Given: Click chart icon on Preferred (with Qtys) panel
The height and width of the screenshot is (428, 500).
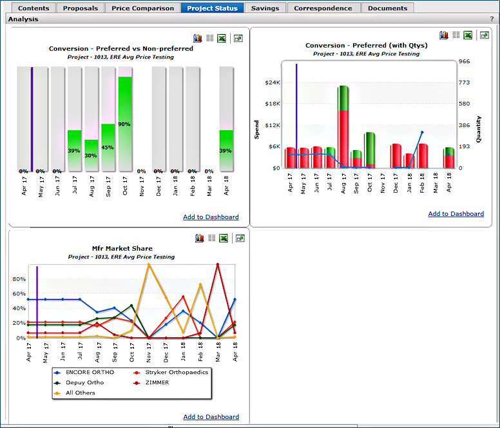Looking at the screenshot, I should click(x=444, y=35).
